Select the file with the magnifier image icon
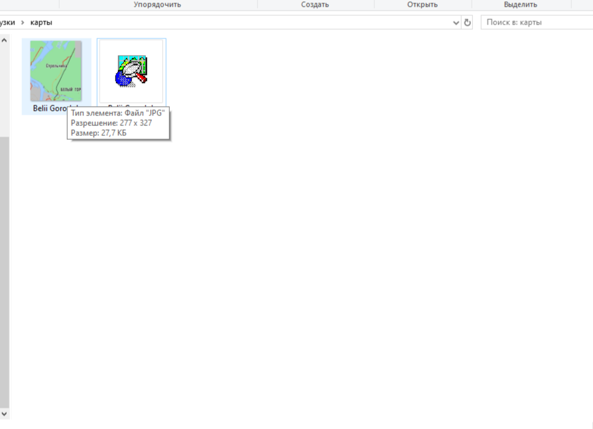This screenshot has height=429, width=593. point(131,70)
